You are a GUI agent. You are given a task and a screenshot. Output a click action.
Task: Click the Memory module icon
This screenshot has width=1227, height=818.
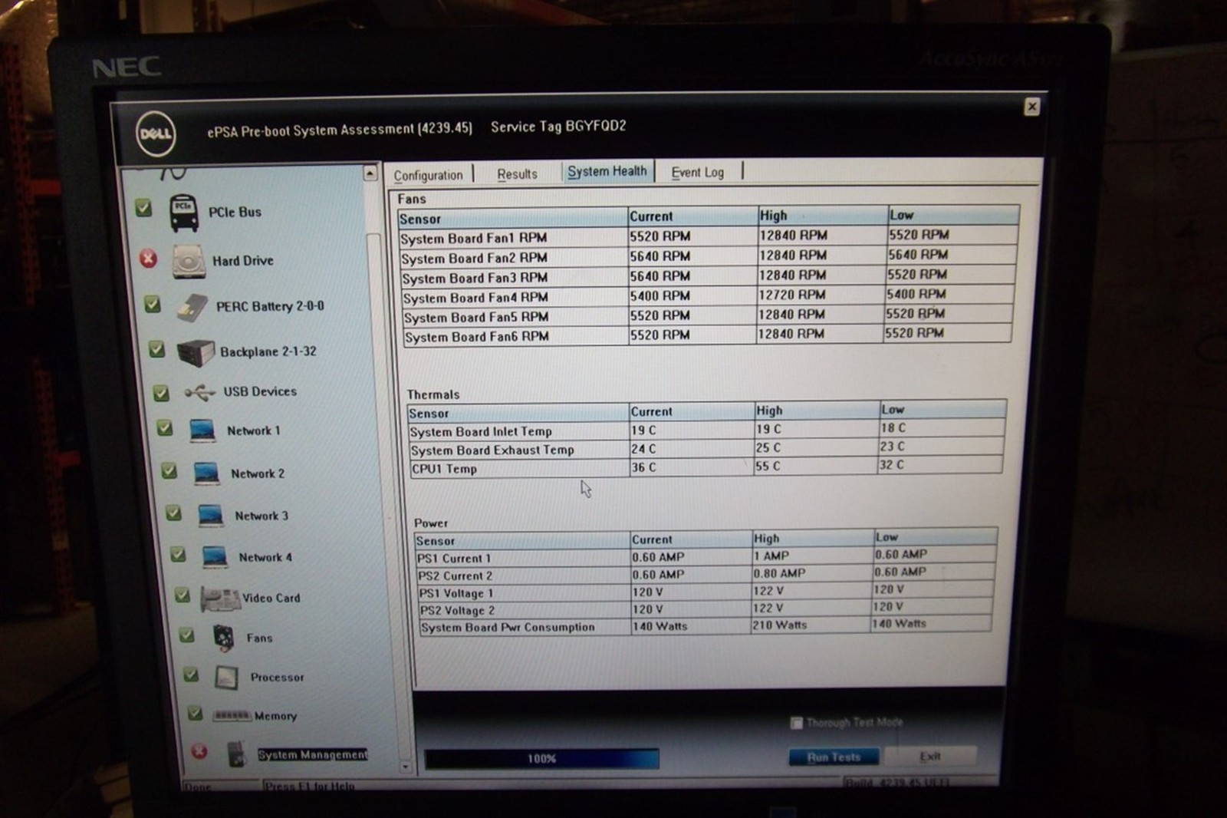click(x=232, y=716)
